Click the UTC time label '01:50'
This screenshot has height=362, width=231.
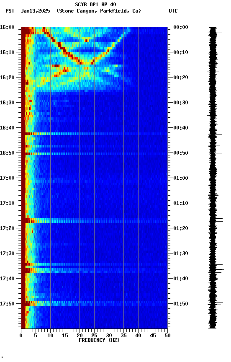click(181, 304)
